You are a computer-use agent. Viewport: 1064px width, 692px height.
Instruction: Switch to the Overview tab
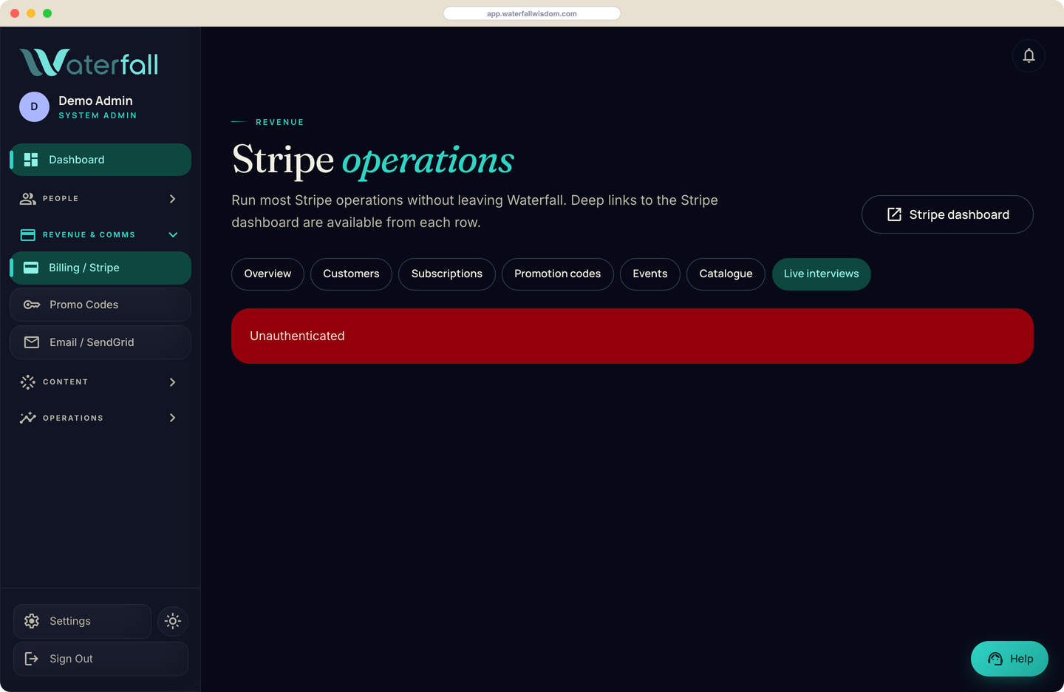tap(267, 274)
